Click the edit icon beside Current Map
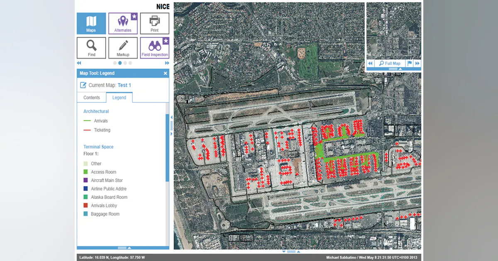Screen dimensions: 498x261 83,85
